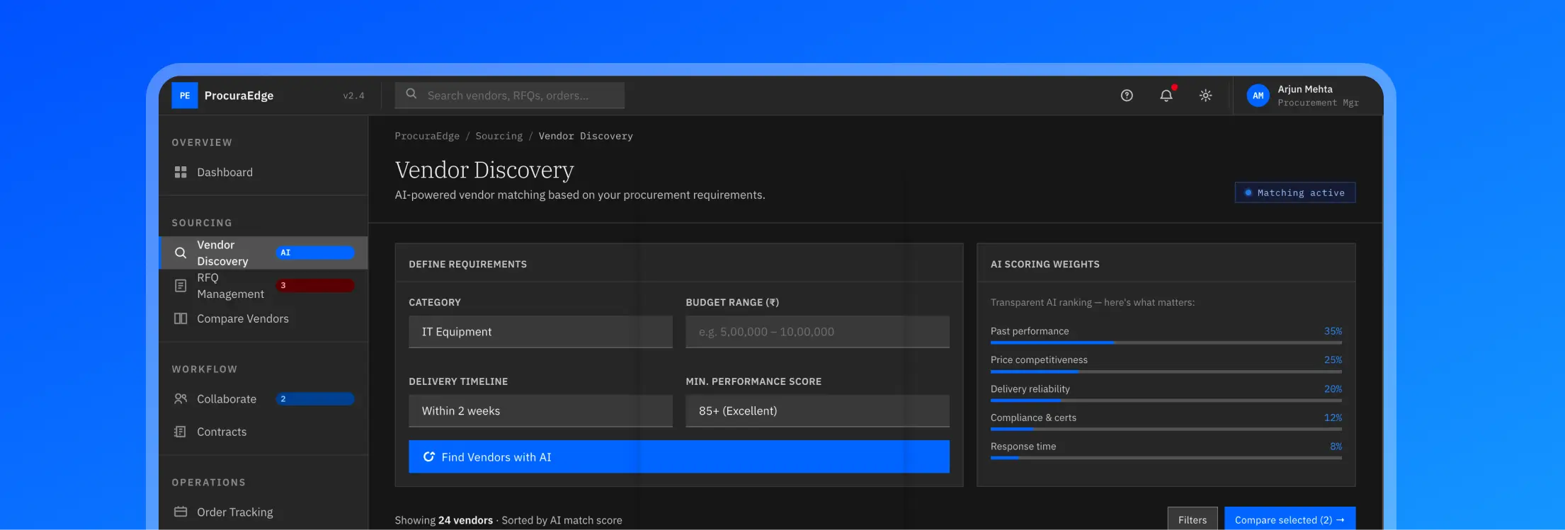Image resolution: width=1565 pixels, height=530 pixels.
Task: Click the PE logo icon
Action: (185, 96)
